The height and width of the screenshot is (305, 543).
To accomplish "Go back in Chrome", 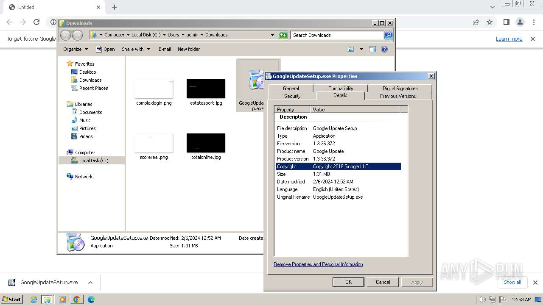I will click(9, 22).
